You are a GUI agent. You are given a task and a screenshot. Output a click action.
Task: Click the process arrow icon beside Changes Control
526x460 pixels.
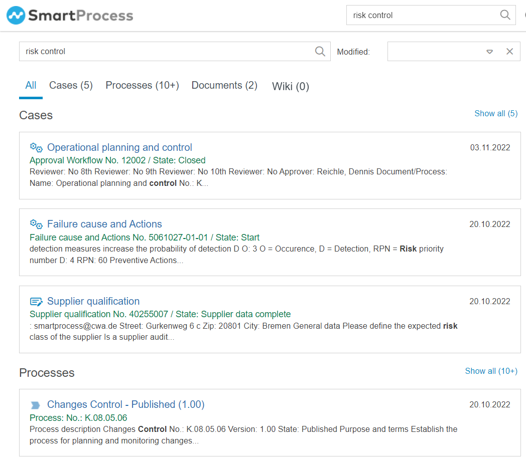35,405
